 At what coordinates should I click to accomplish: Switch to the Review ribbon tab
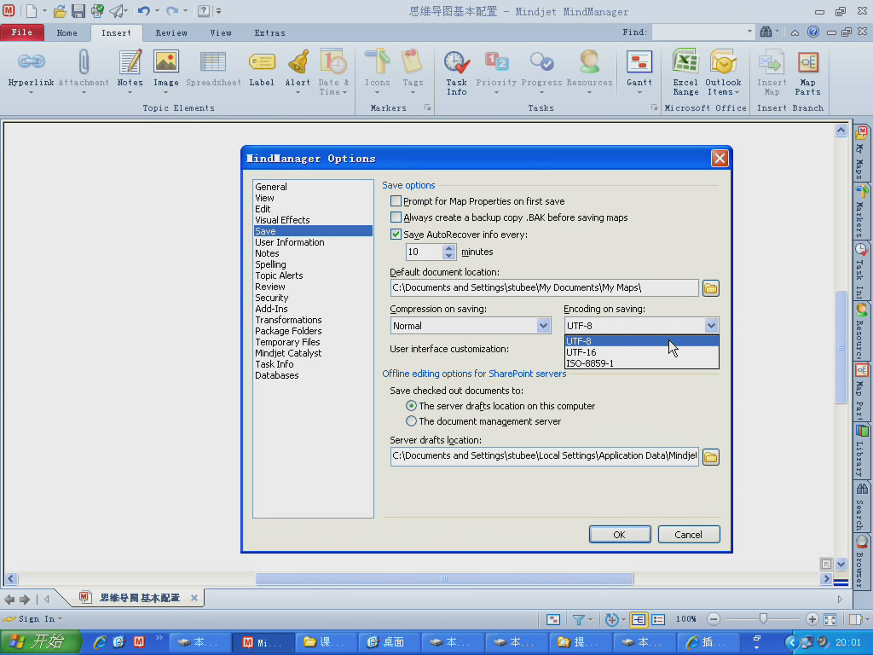pos(171,33)
